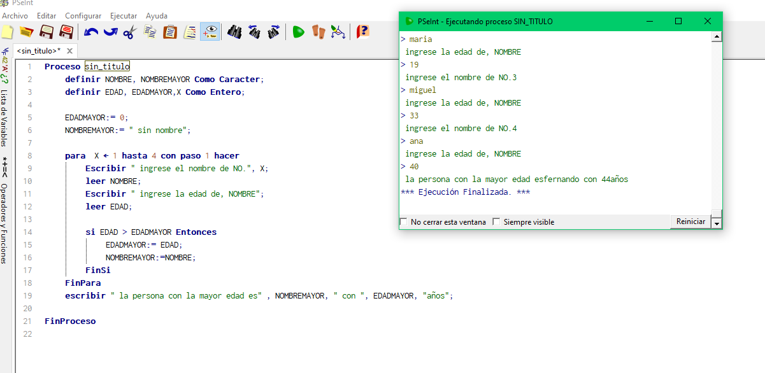Click 'EDADMAYOR:= EDAD;' assignment line

[x=144, y=245]
